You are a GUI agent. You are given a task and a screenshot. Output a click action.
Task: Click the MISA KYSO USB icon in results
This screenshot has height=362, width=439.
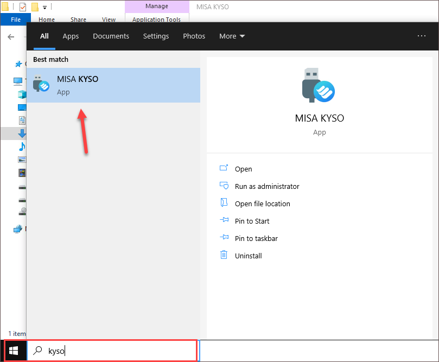click(x=41, y=84)
